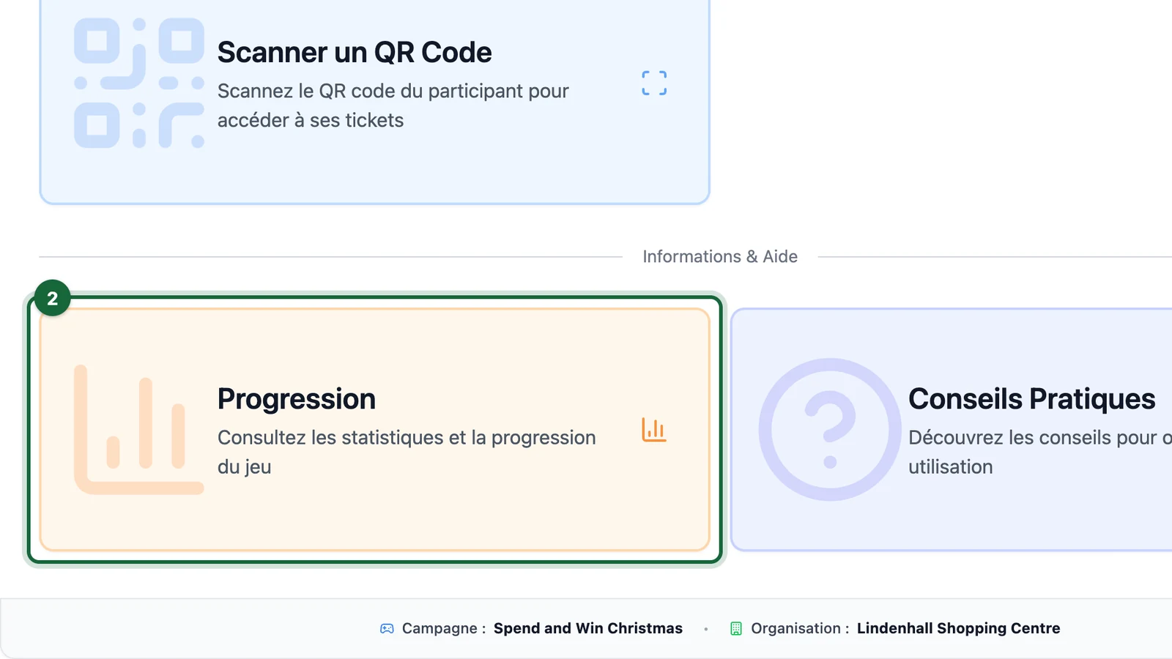1172x659 pixels.
Task: Click the dot separator in footer bar
Action: pyautogui.click(x=706, y=629)
